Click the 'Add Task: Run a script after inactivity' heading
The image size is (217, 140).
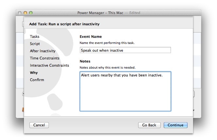coord(64,24)
